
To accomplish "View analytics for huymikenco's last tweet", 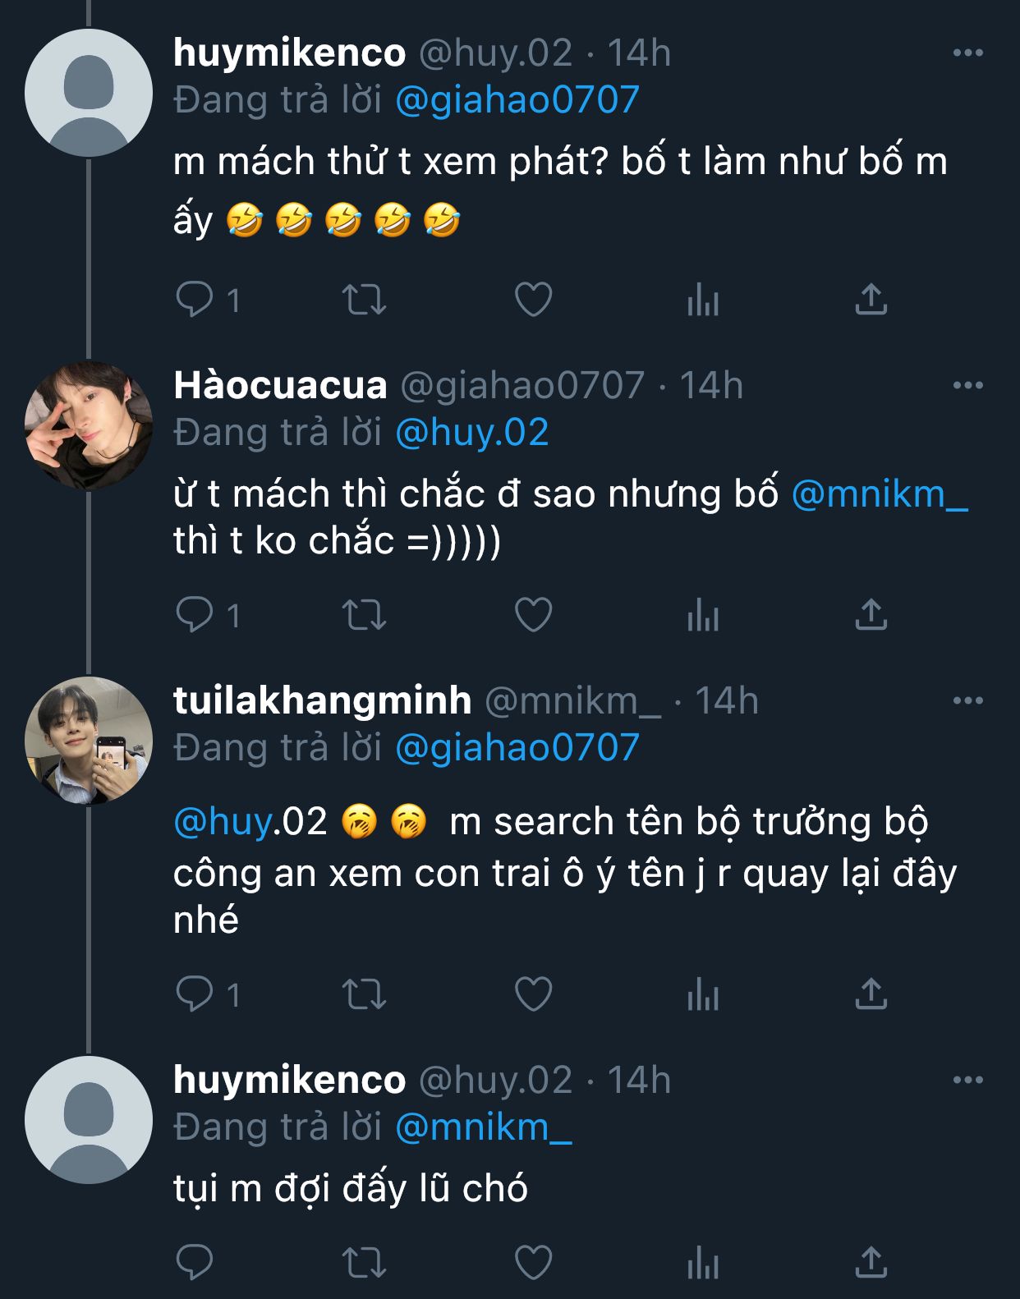I will [x=703, y=1262].
